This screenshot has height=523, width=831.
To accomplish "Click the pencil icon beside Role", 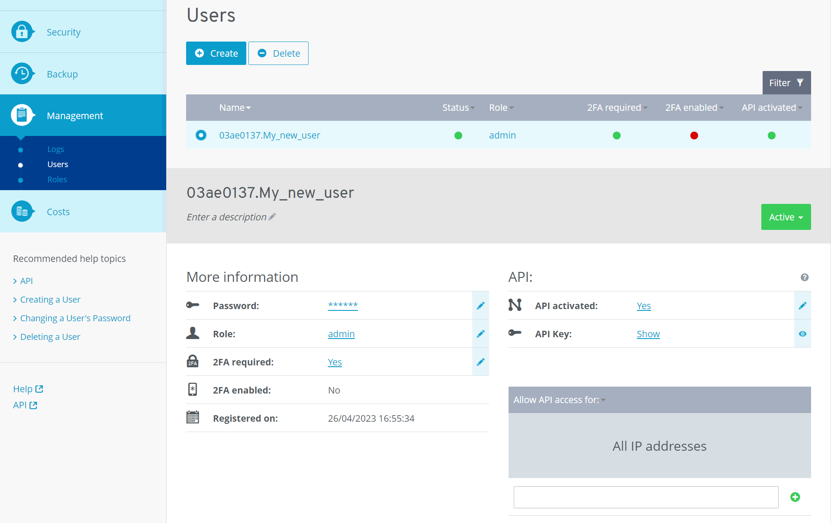I will coord(480,334).
